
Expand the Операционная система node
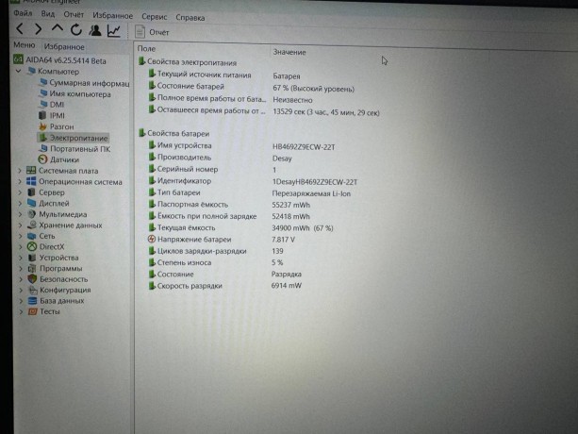pyautogui.click(x=20, y=181)
